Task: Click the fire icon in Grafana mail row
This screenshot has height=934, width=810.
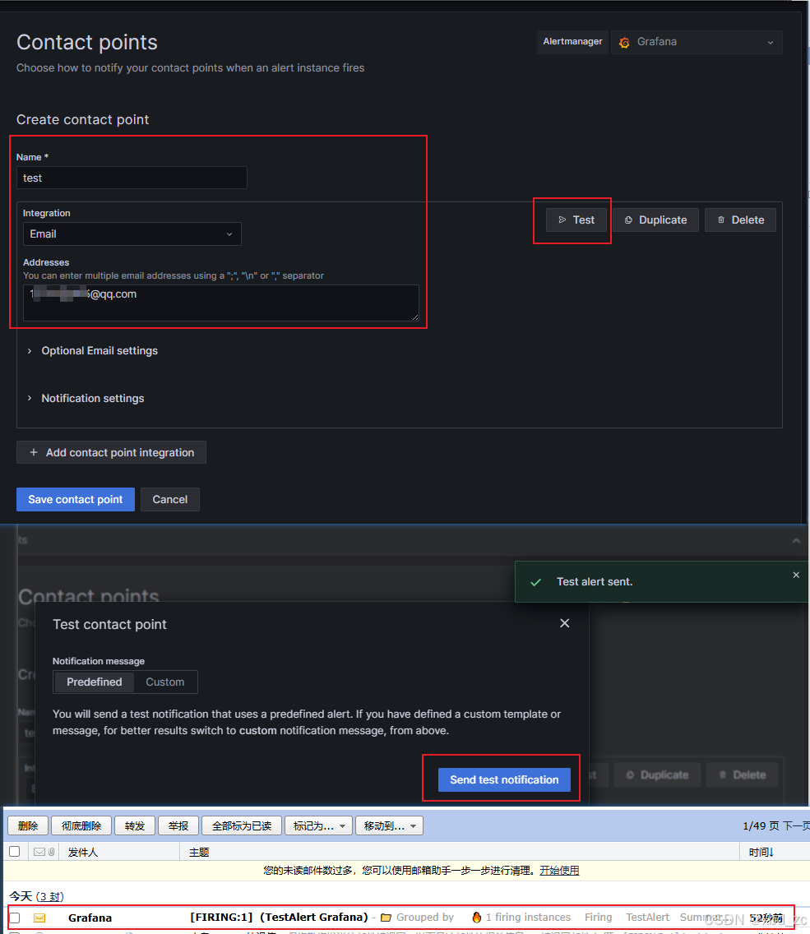Action: [x=476, y=918]
